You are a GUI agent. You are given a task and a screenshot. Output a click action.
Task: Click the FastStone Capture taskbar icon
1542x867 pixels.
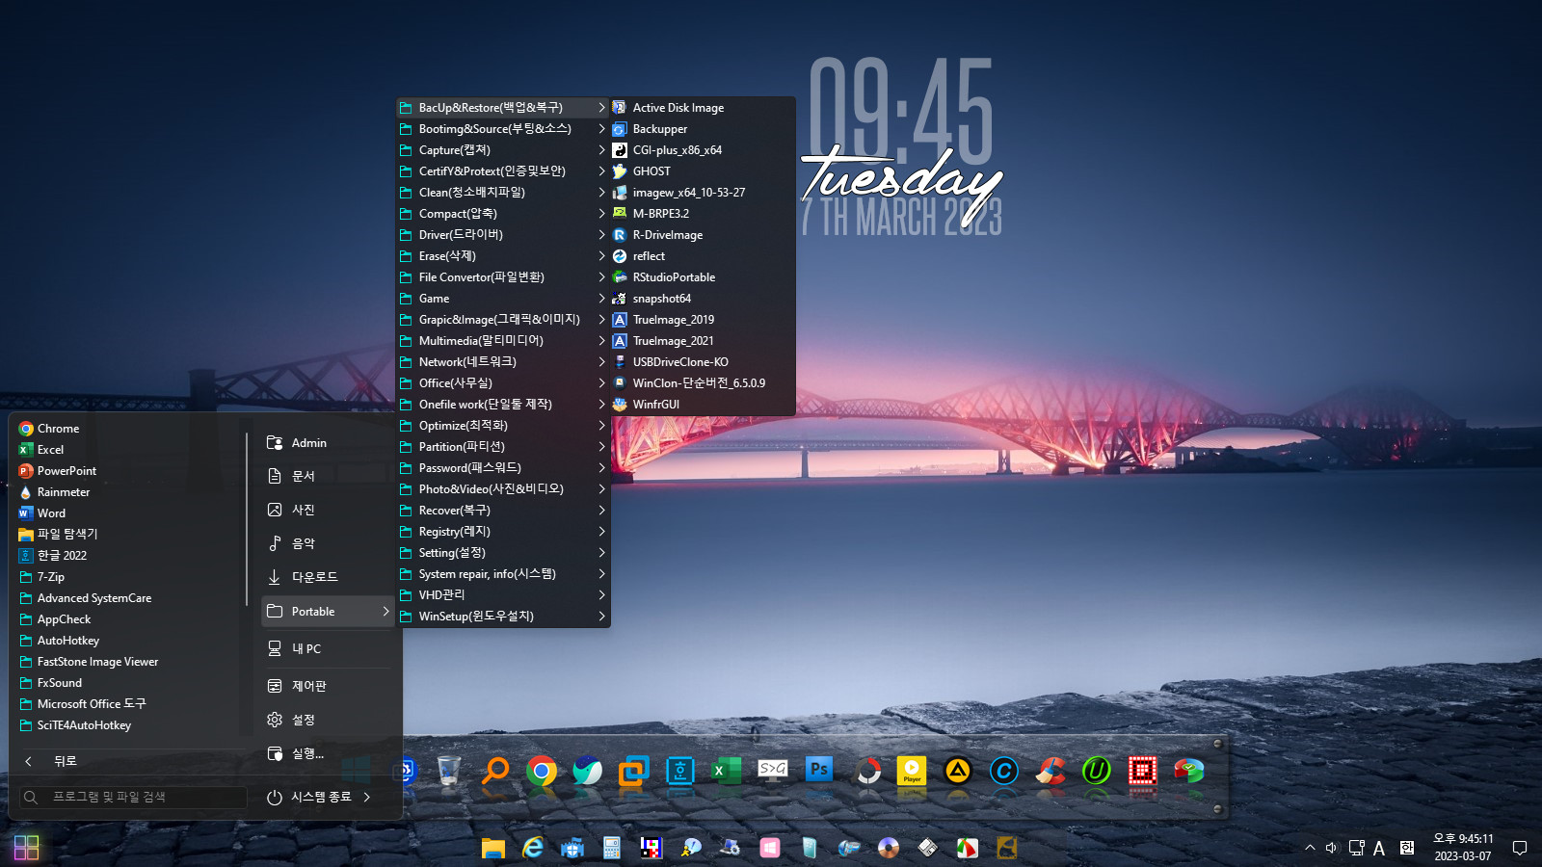[x=968, y=848]
